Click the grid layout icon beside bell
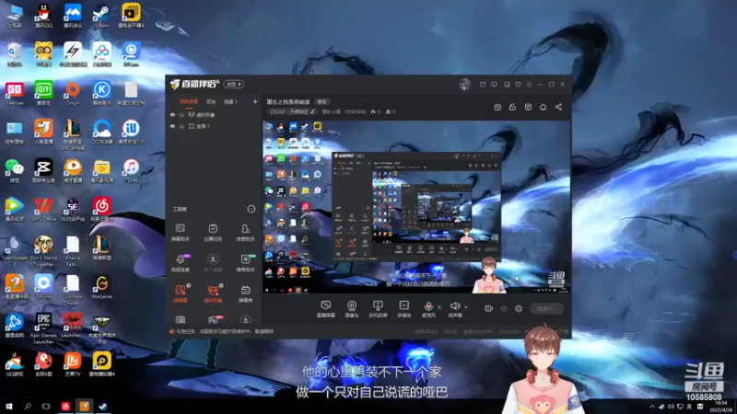Image resolution: width=737 pixels, height=414 pixels. point(528,107)
